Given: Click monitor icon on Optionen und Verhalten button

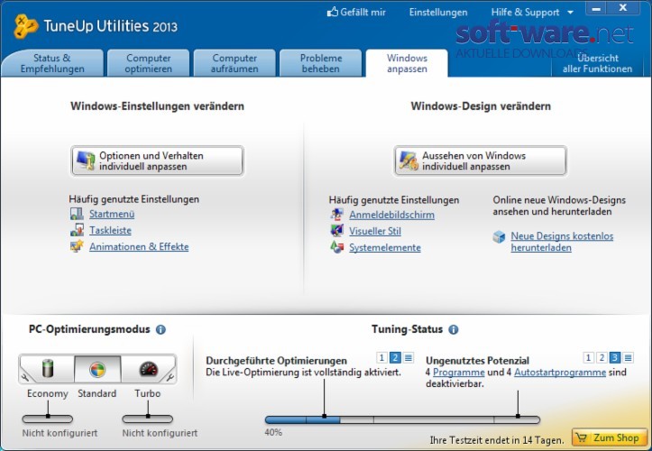Looking at the screenshot, I should pyautogui.click(x=86, y=161).
